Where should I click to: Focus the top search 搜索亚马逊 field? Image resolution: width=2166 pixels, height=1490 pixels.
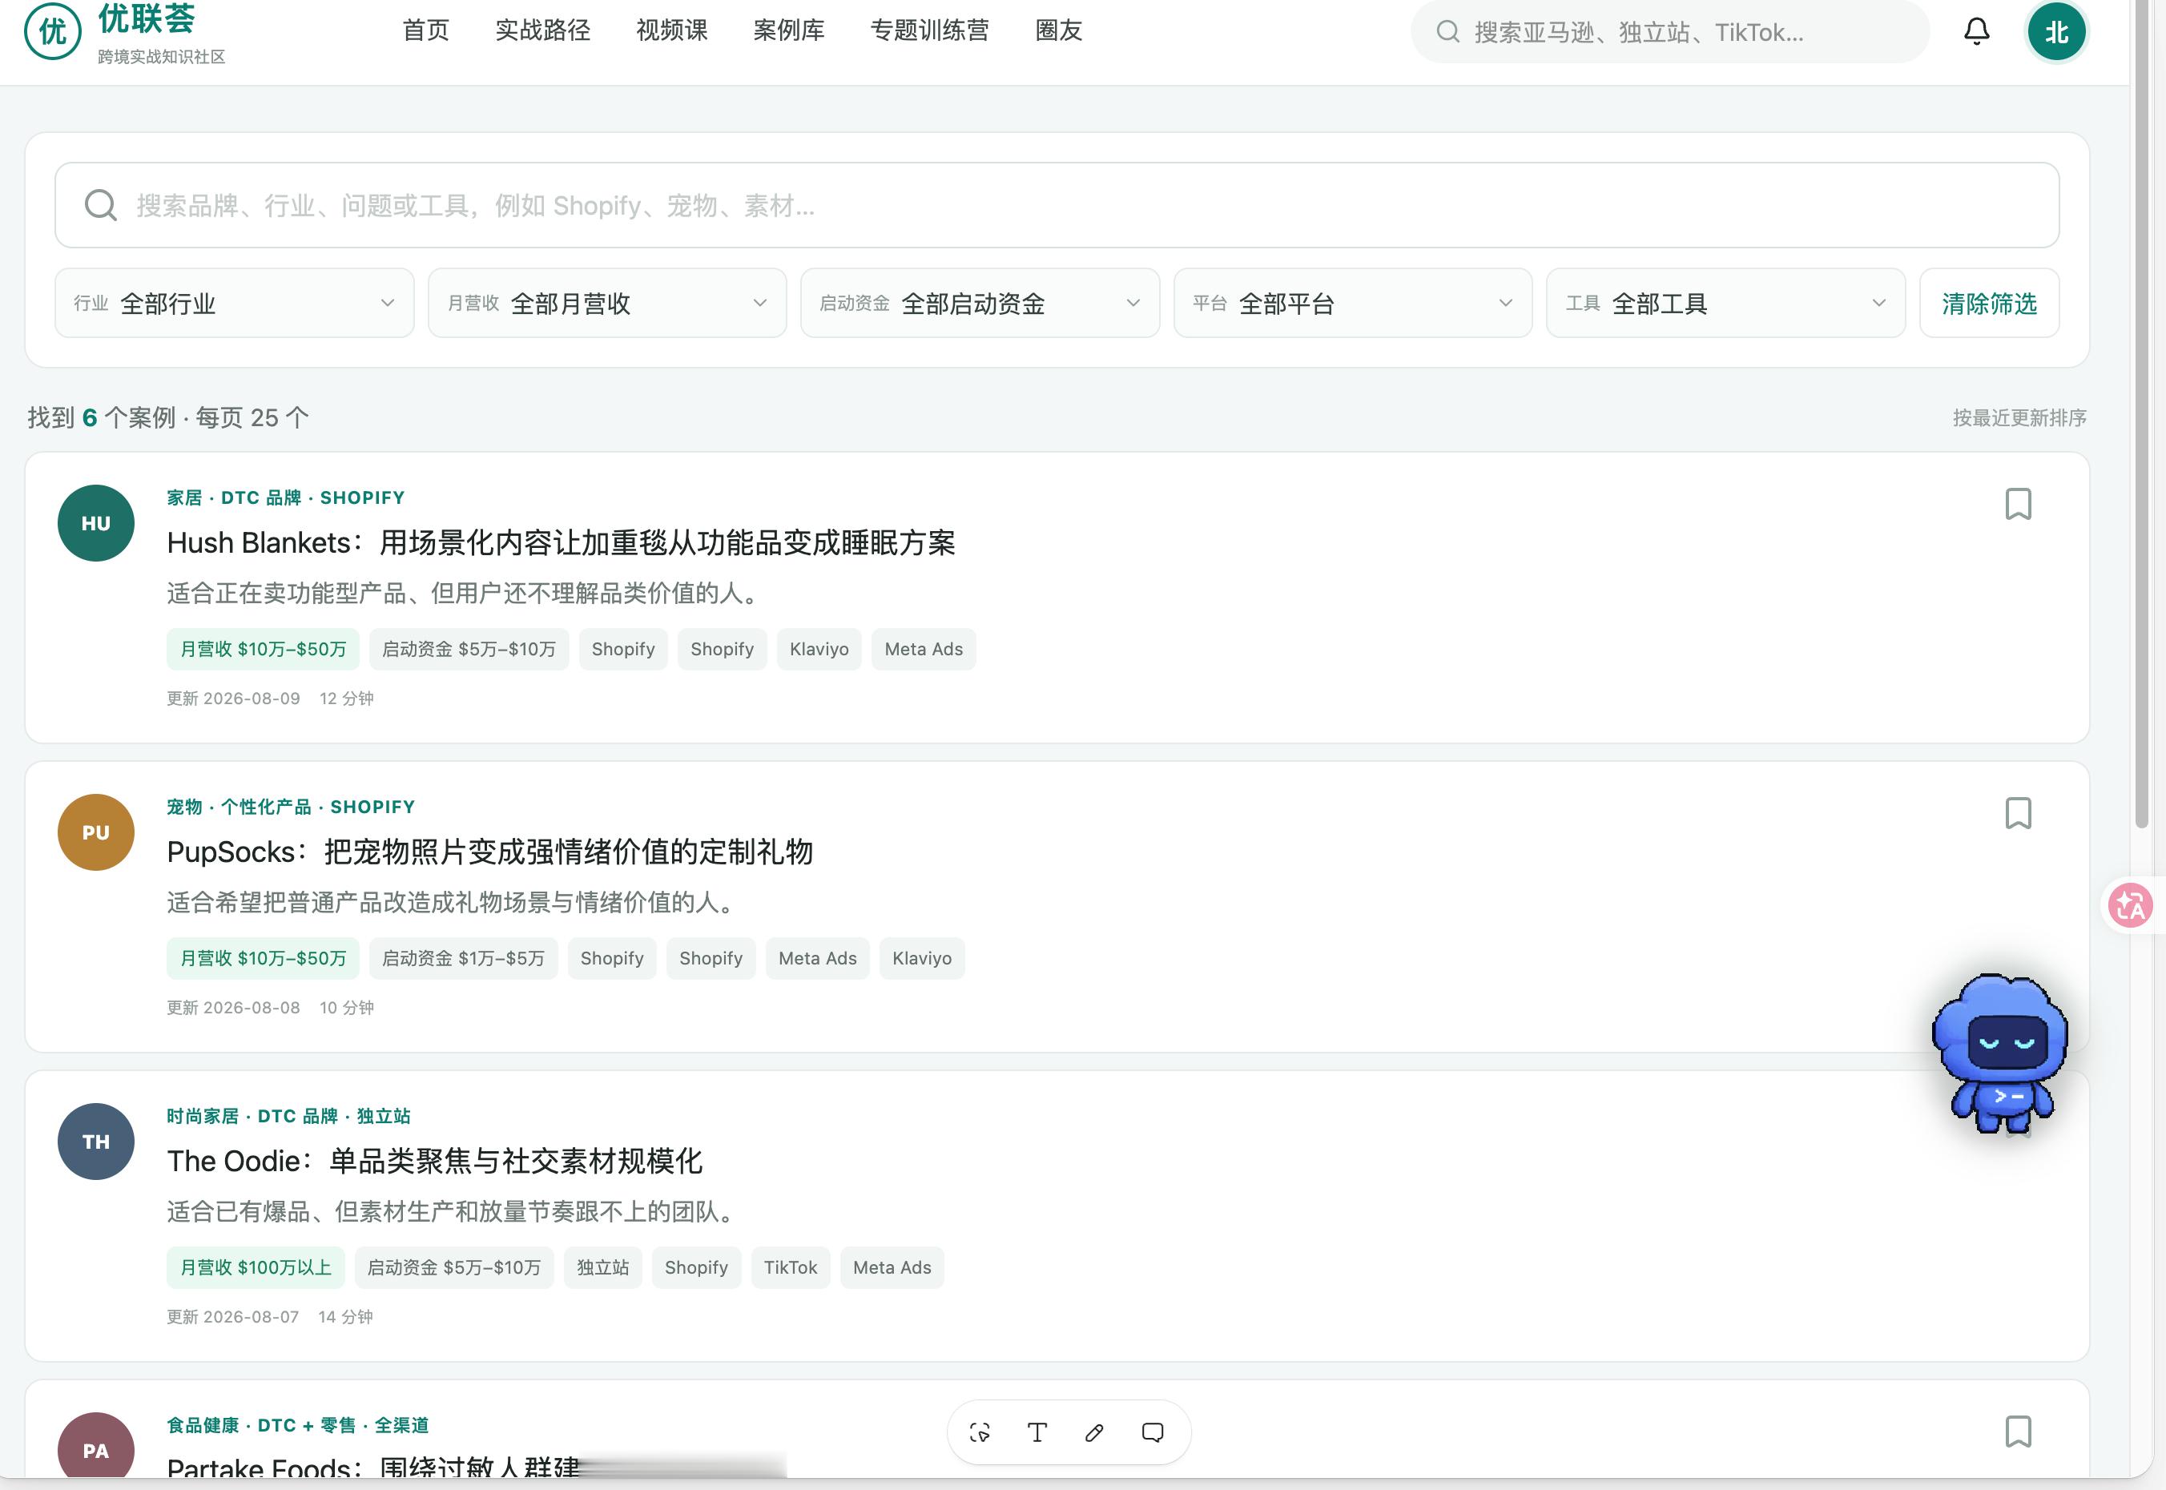tap(1670, 32)
